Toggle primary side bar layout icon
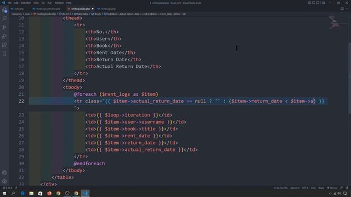Viewport: 351px width, 197px height. (x=309, y=3)
